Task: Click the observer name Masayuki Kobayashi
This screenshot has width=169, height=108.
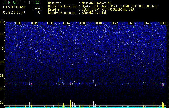Action: click(96, 3)
